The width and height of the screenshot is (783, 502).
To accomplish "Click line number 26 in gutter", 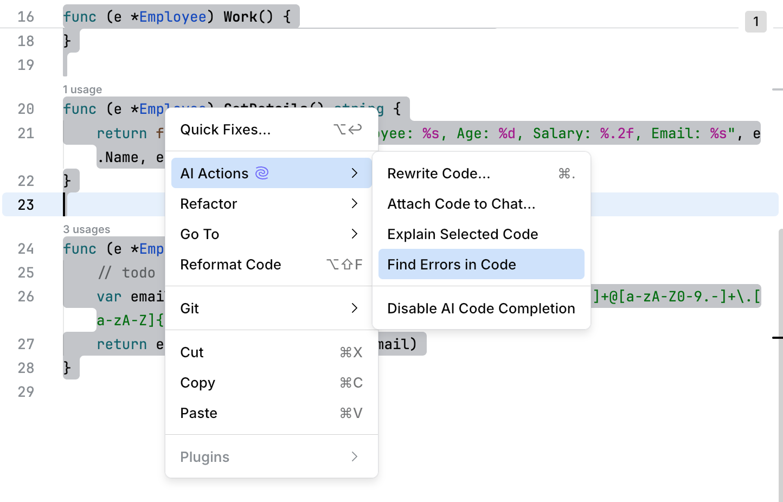I will [25, 296].
